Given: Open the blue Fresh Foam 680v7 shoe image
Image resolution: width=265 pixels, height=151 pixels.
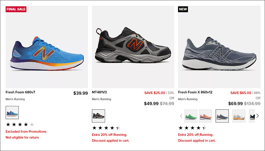Looking at the screenshot, I should 47,47.
